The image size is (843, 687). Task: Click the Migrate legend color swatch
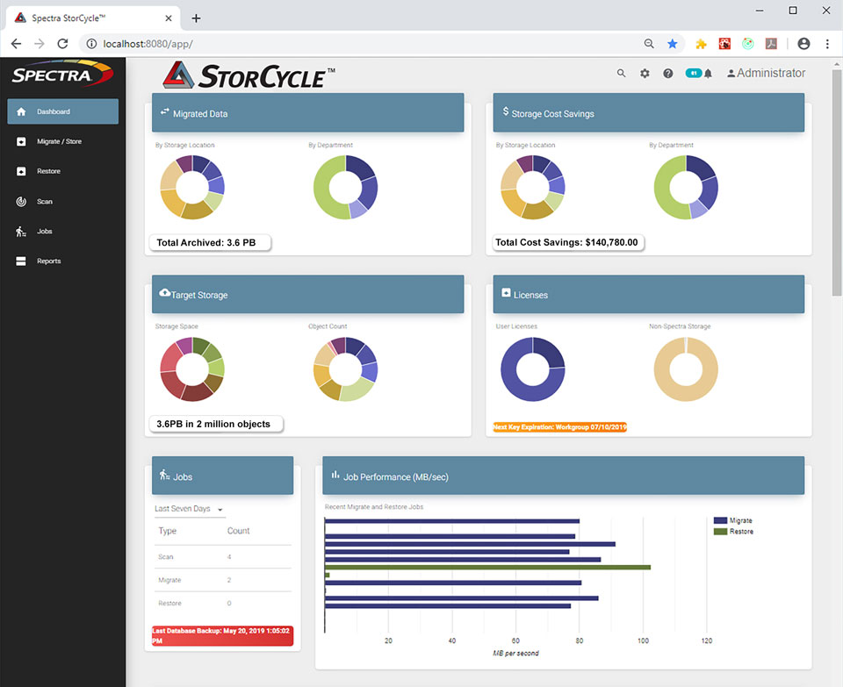pyautogui.click(x=720, y=520)
